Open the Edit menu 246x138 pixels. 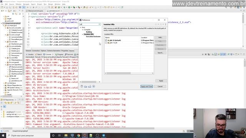click(x=6, y=4)
